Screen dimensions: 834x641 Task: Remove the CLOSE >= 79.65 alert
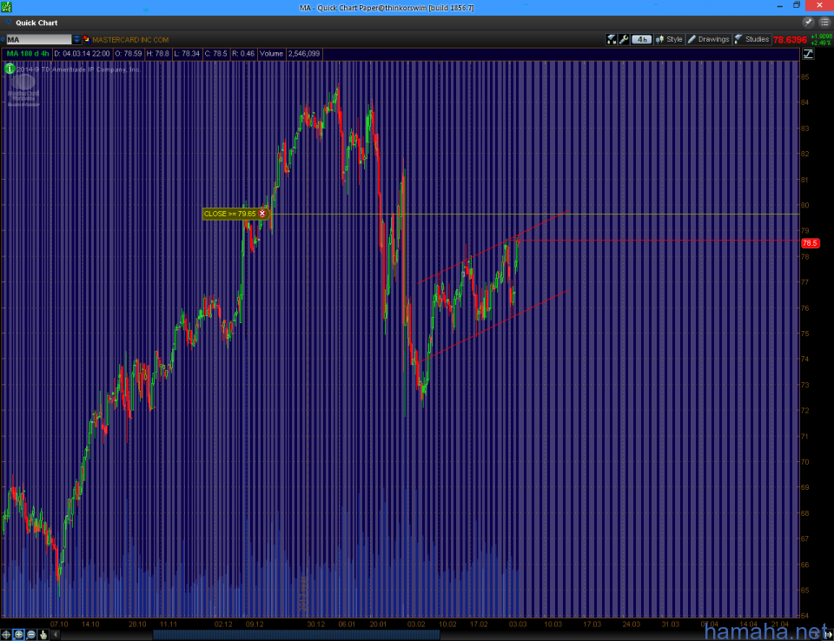pos(262,214)
